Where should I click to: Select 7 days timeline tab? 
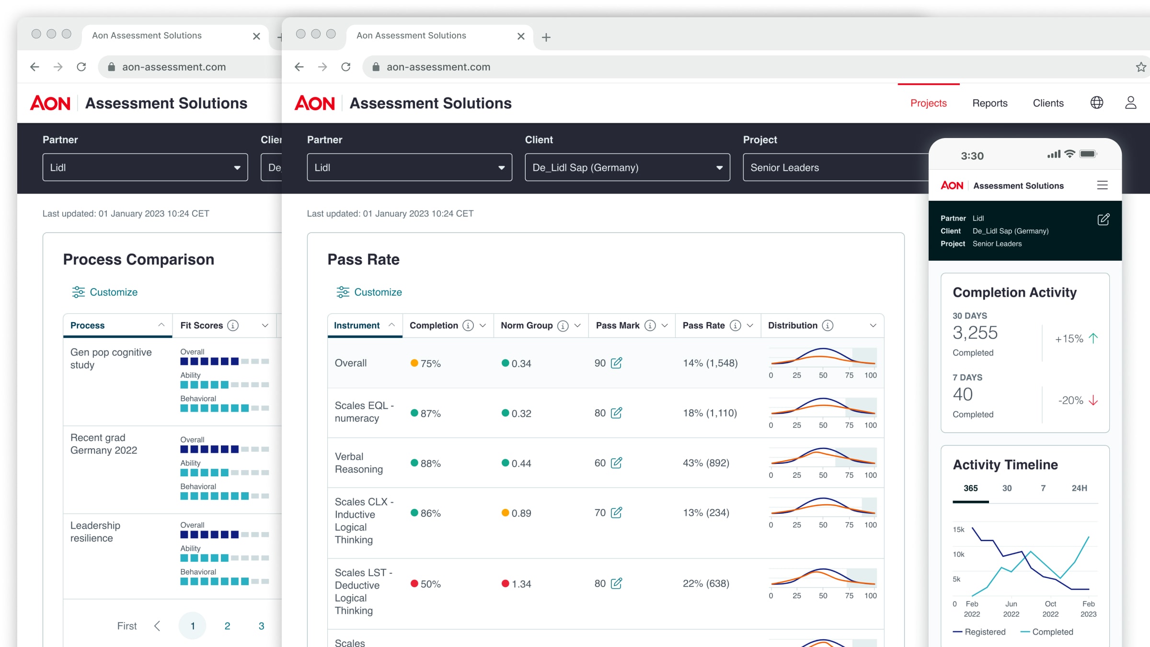1043,488
